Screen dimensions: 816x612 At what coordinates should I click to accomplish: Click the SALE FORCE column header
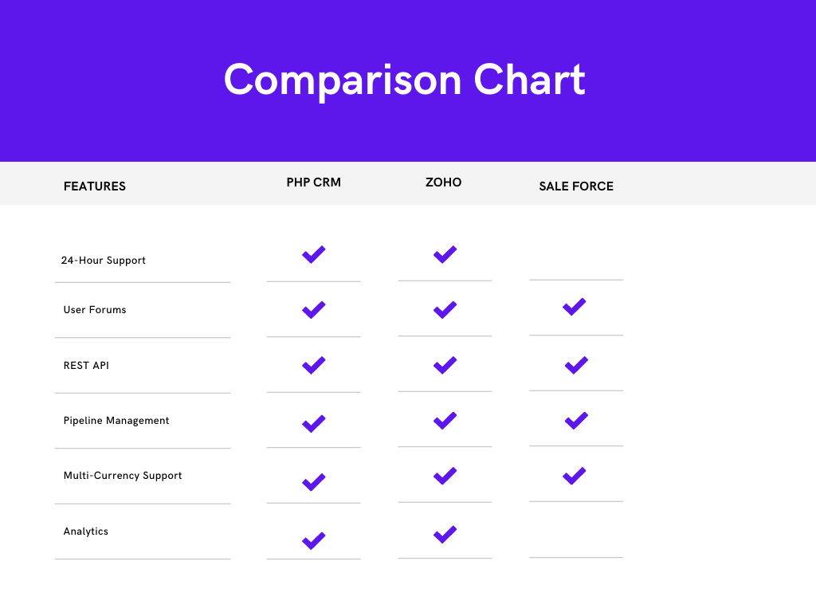[x=576, y=186]
